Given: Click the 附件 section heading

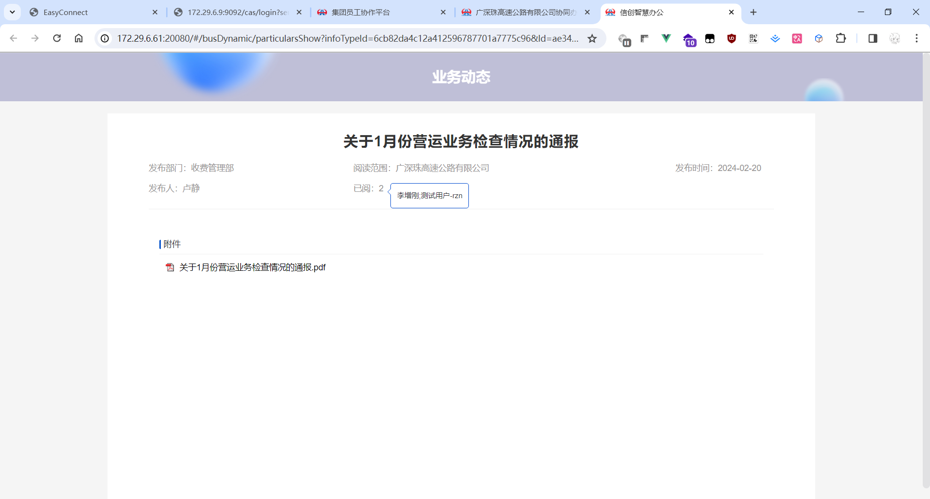Looking at the screenshot, I should tap(172, 244).
